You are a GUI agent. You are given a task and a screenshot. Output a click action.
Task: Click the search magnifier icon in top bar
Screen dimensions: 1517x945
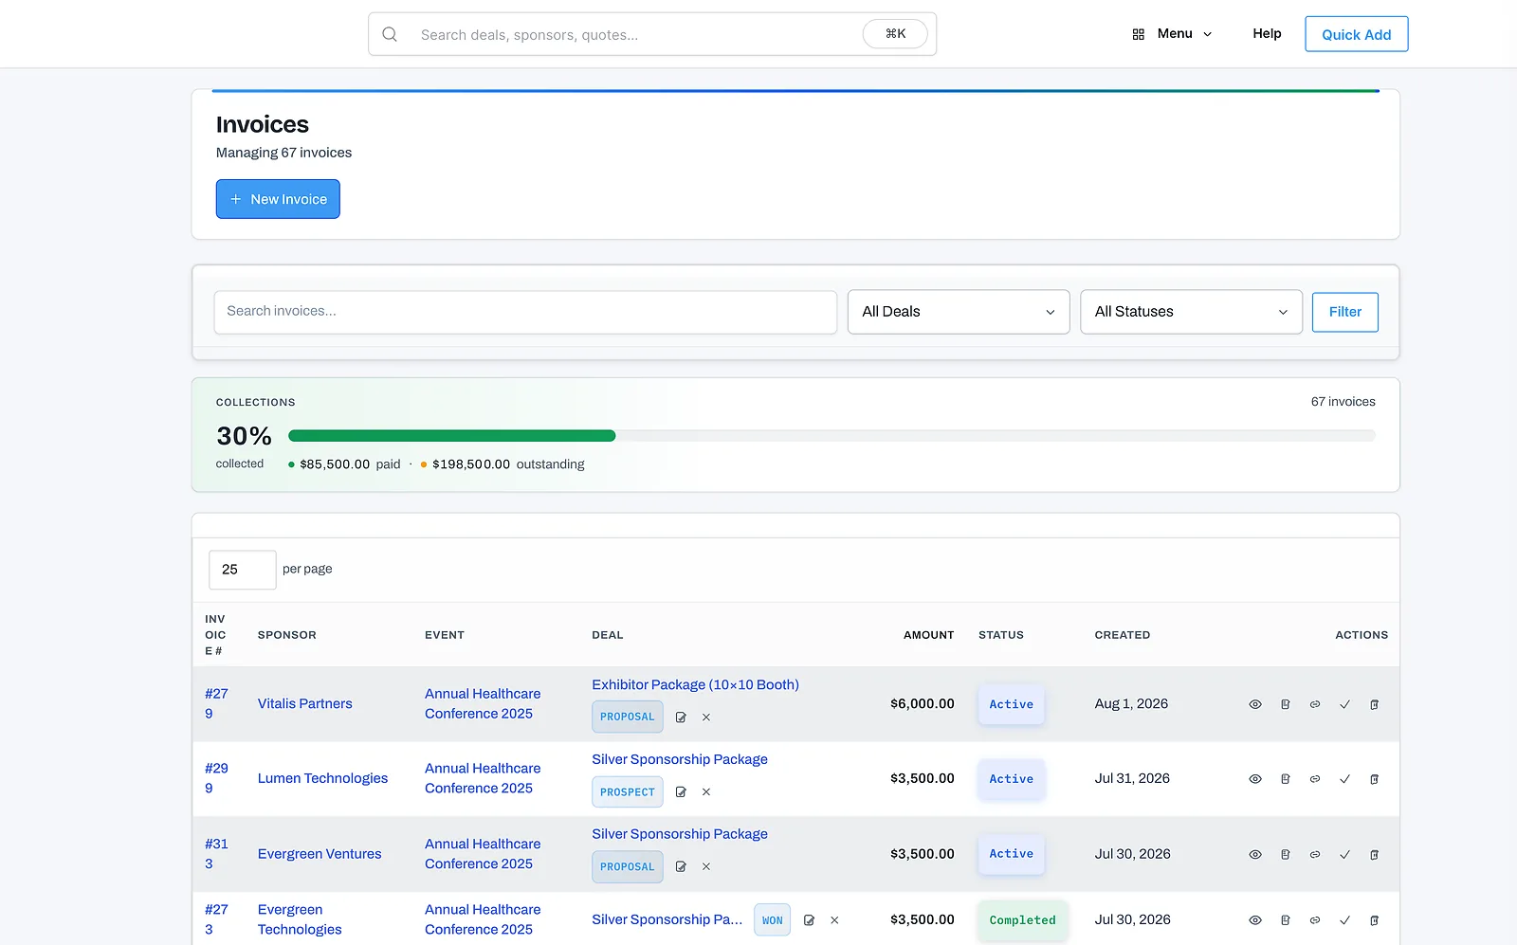click(x=390, y=34)
